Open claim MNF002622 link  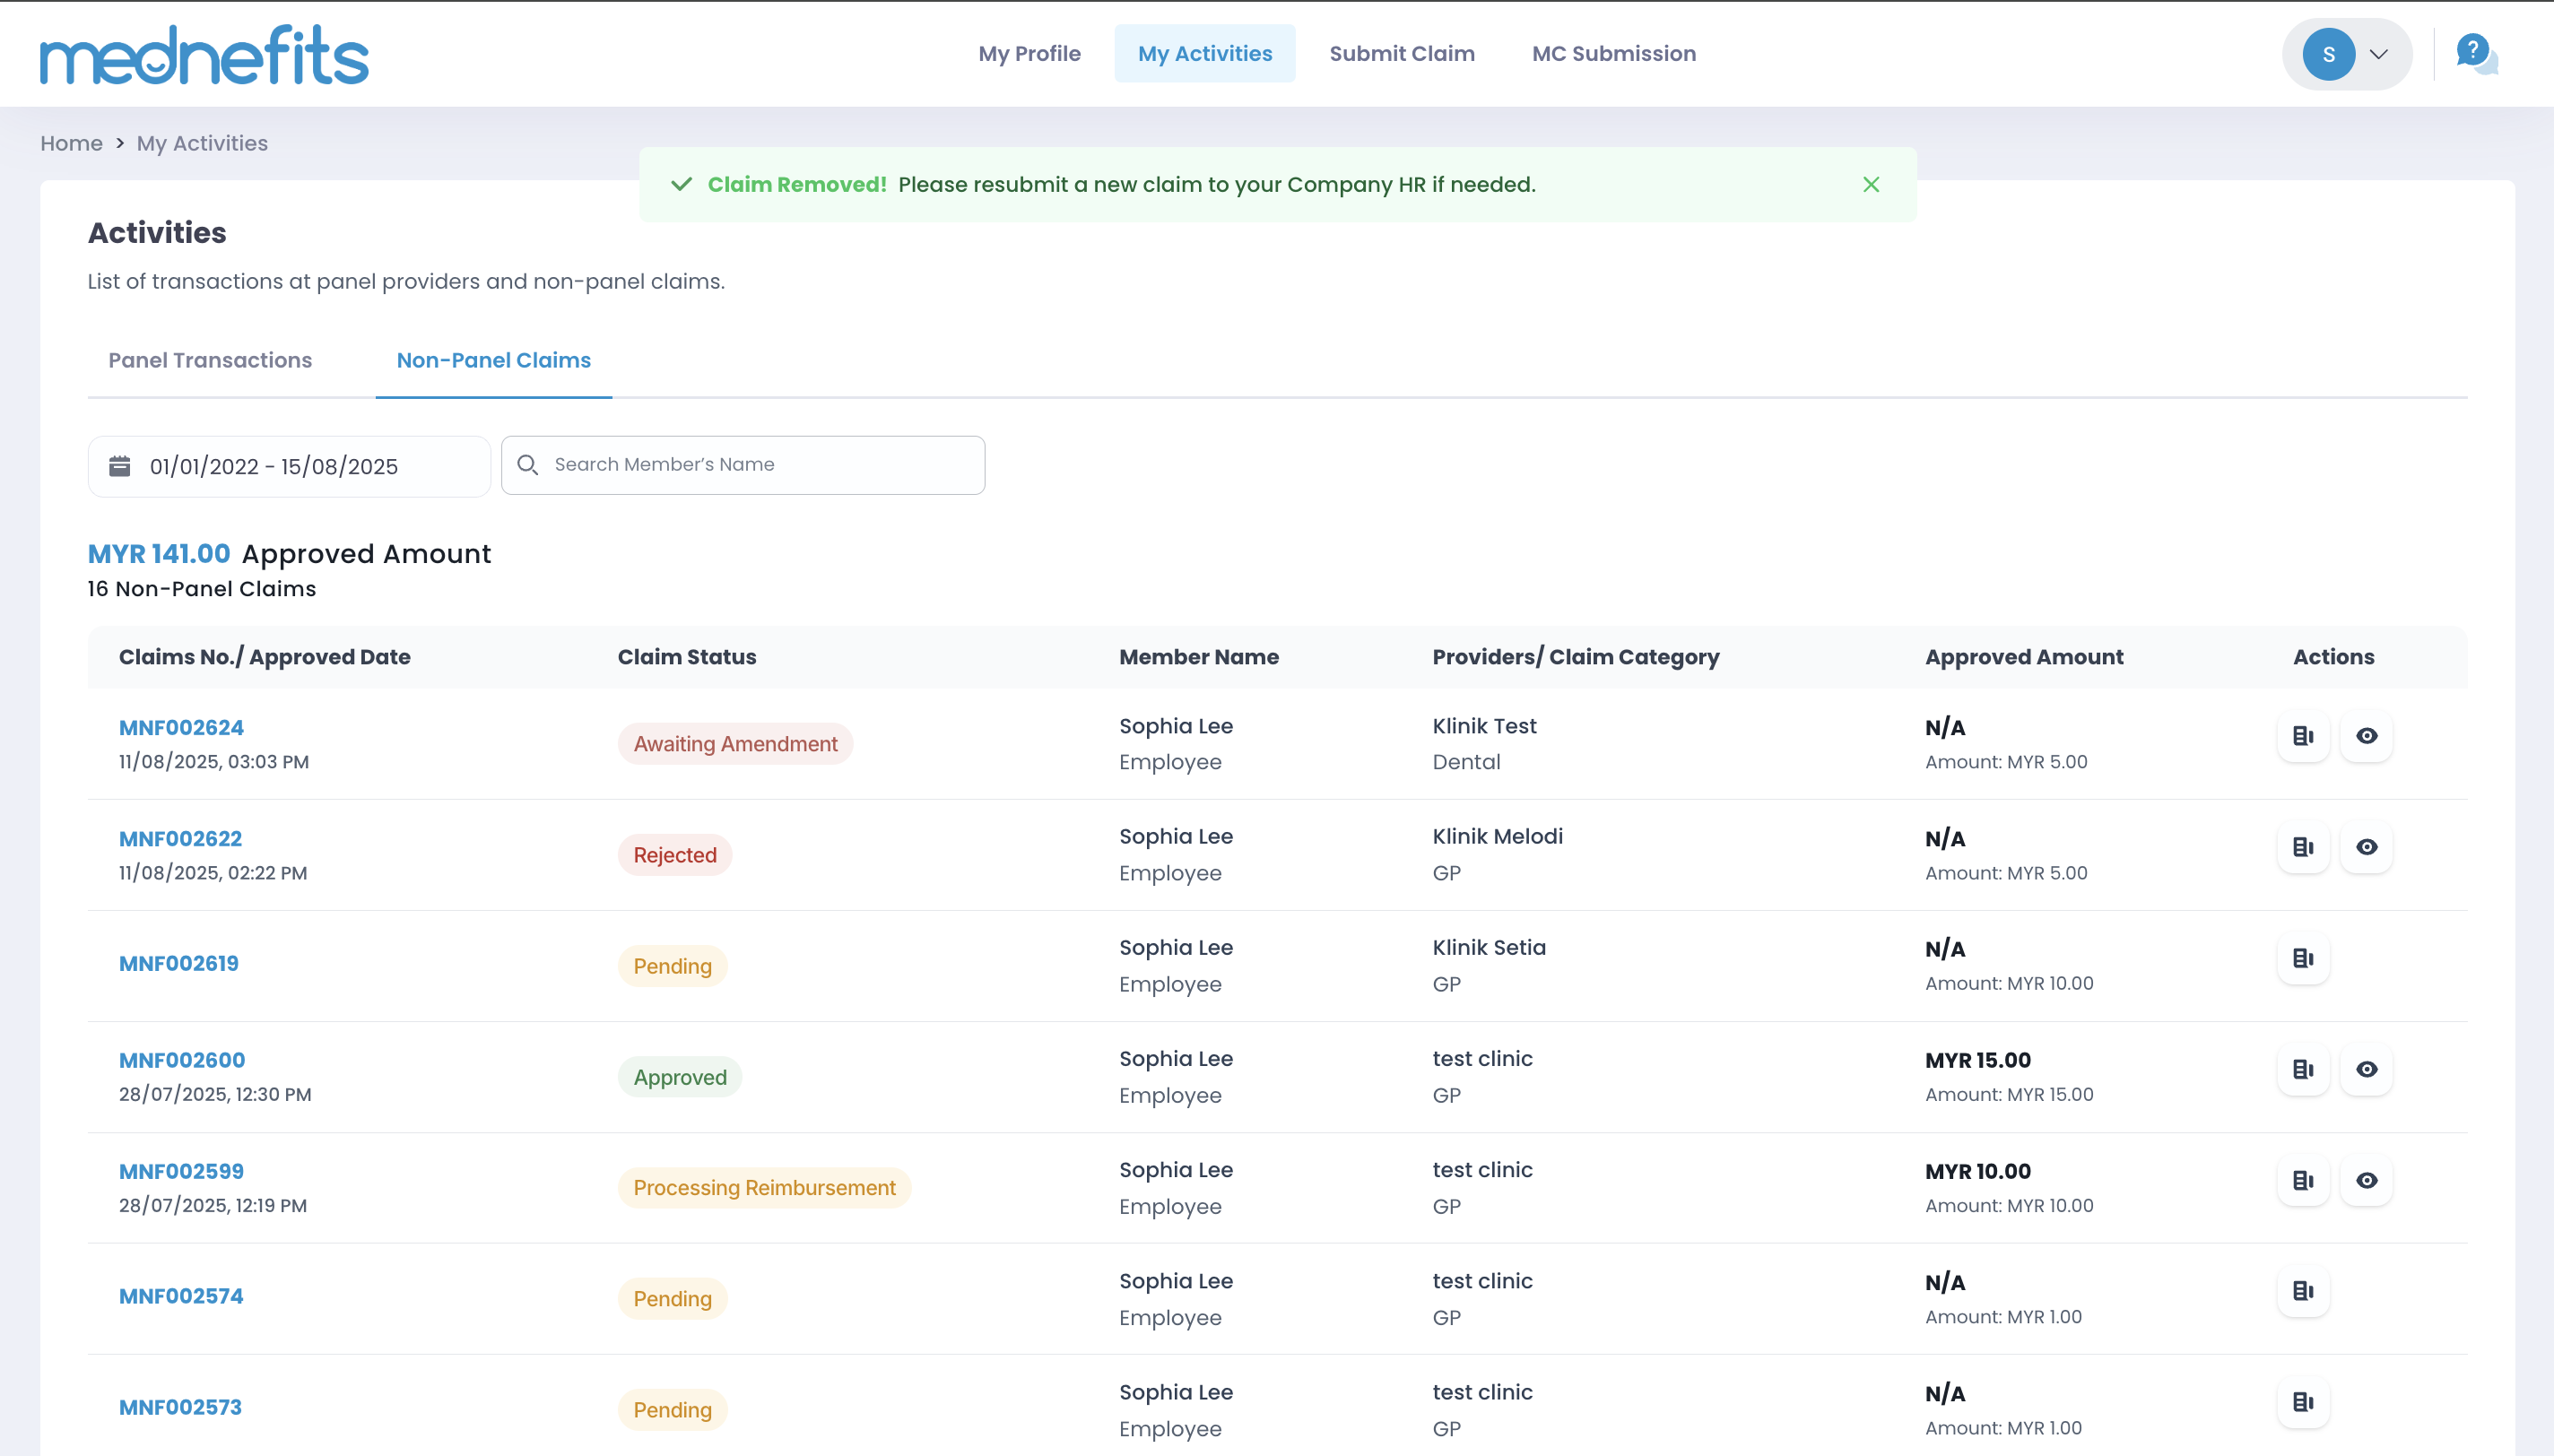(x=180, y=839)
